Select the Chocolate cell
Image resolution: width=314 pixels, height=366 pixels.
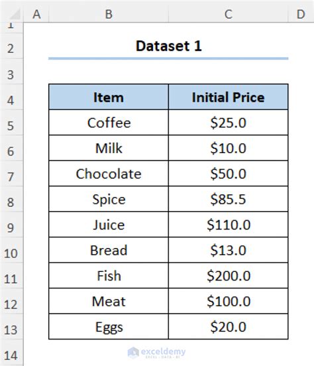[109, 174]
